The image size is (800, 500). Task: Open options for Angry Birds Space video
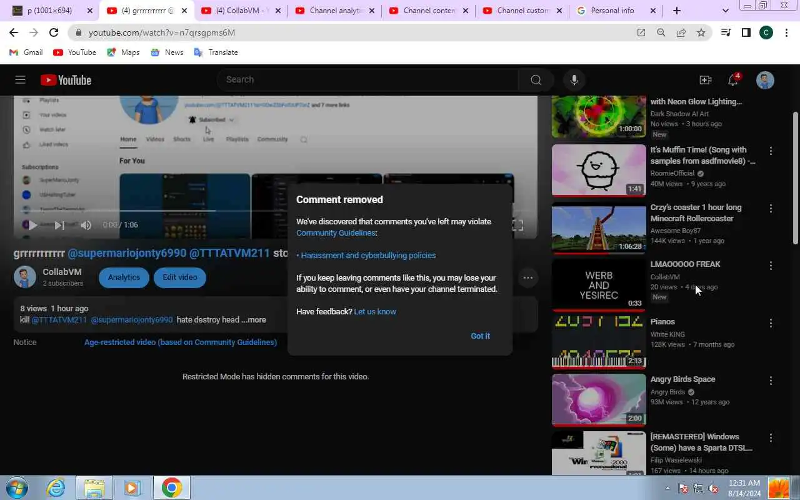(771, 381)
